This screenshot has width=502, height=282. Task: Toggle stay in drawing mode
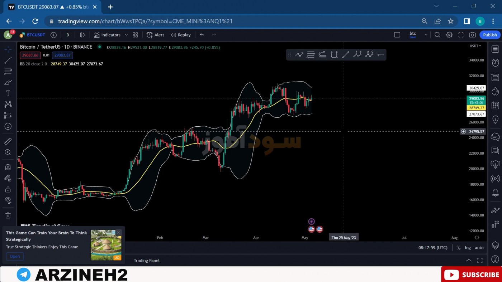click(8, 178)
